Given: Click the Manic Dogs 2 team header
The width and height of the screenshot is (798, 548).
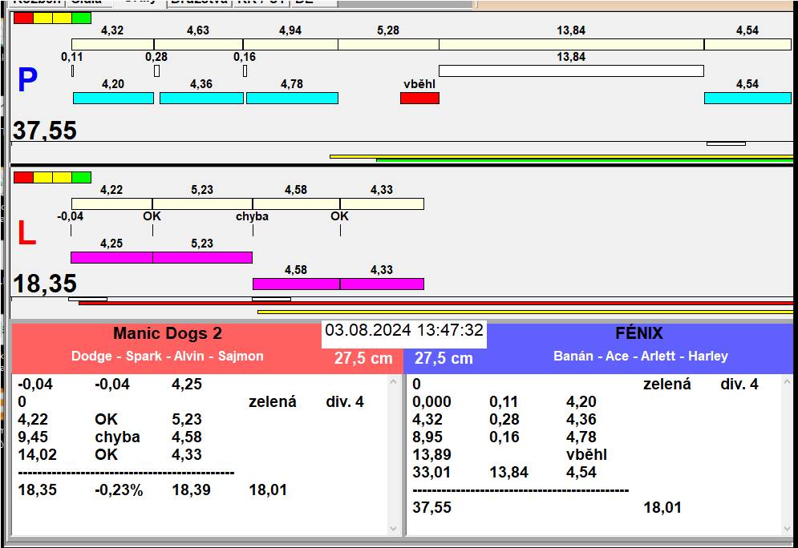Looking at the screenshot, I should tap(167, 334).
